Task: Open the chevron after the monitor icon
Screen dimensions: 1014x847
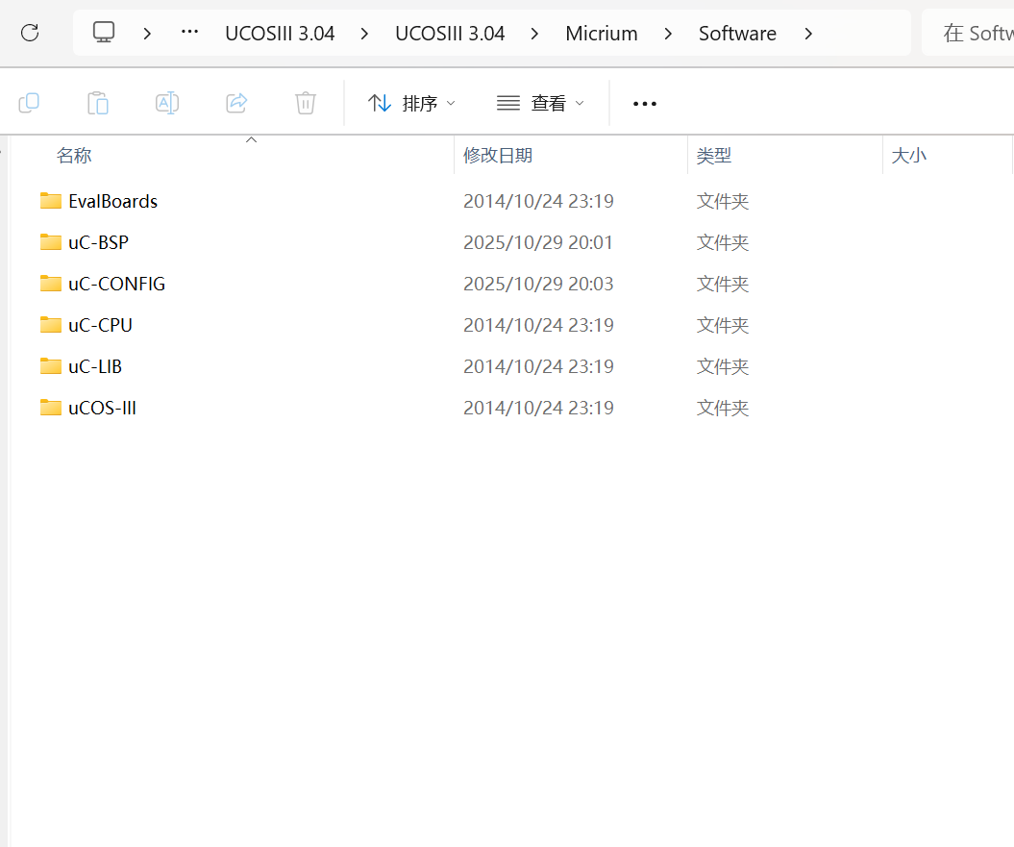Action: point(147,34)
